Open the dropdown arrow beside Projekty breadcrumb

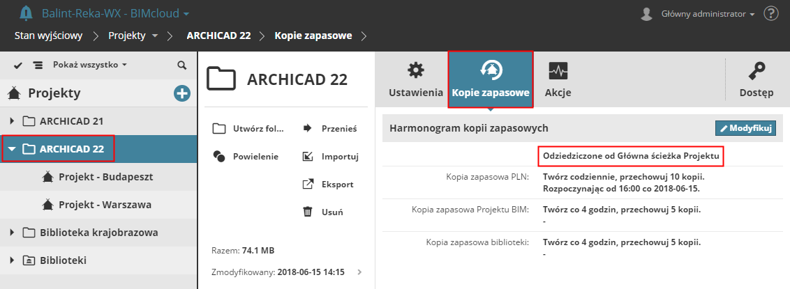click(155, 36)
